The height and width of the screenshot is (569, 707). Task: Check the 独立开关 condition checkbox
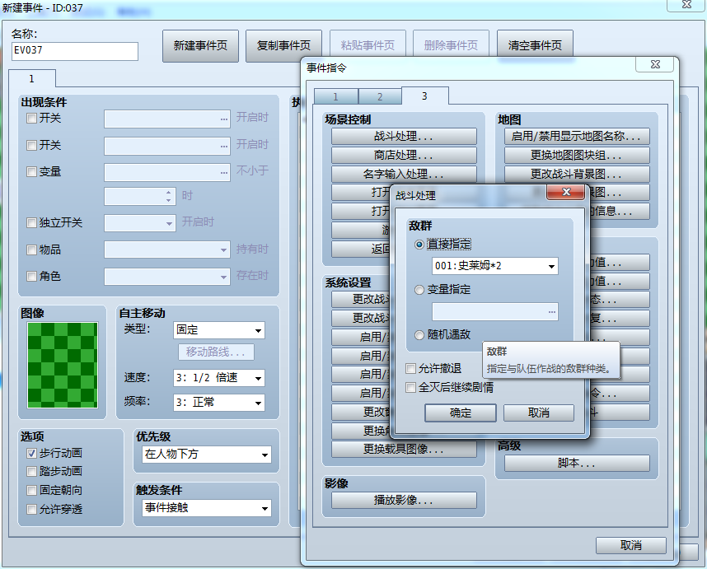coord(31,222)
